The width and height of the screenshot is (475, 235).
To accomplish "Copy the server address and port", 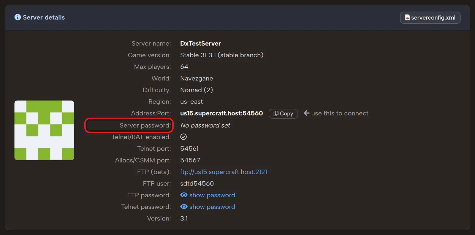I will [283, 114].
